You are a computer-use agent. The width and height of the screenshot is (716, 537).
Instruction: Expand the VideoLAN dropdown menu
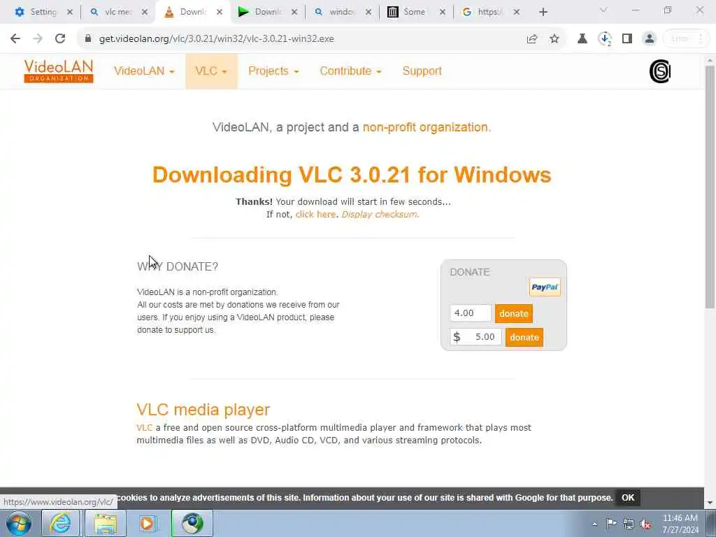(x=144, y=71)
